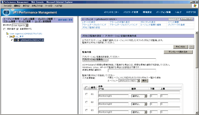
Task: Open バージョン情報 in header
Action: (x=163, y=12)
